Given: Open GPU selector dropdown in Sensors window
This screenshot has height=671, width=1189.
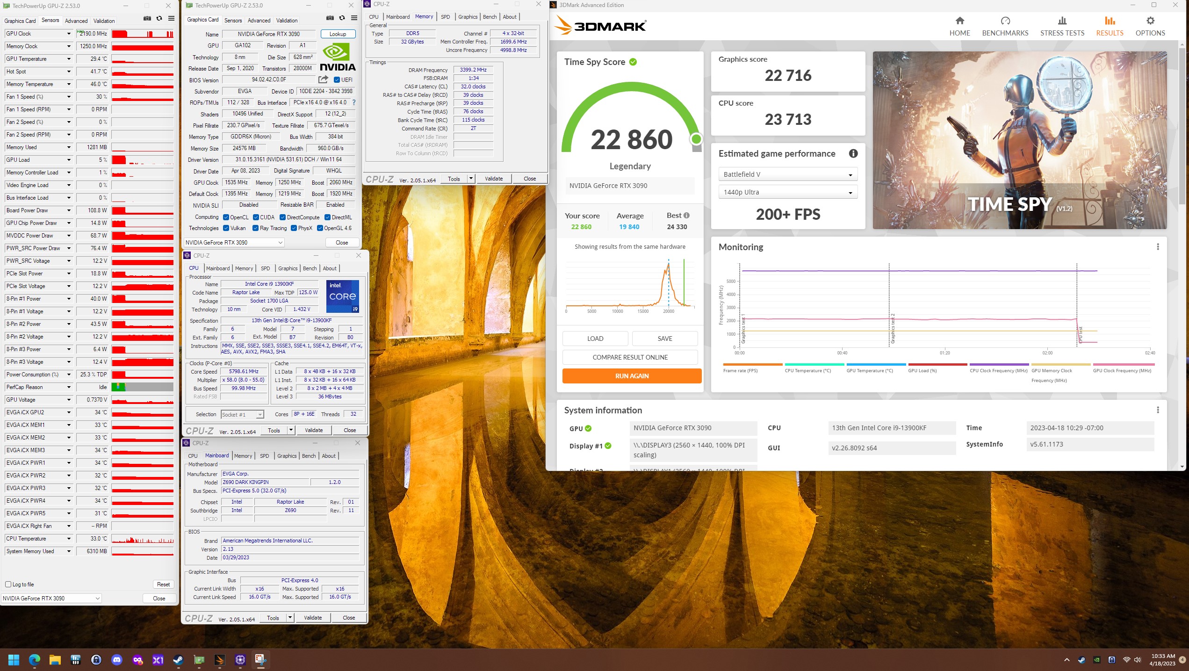Looking at the screenshot, I should point(51,598).
